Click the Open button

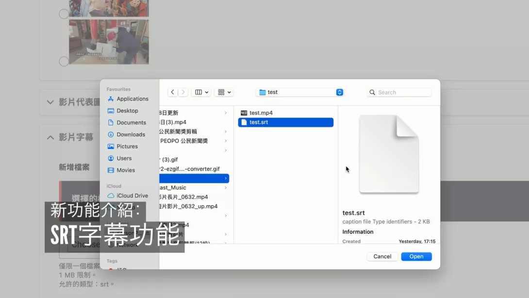point(416,256)
